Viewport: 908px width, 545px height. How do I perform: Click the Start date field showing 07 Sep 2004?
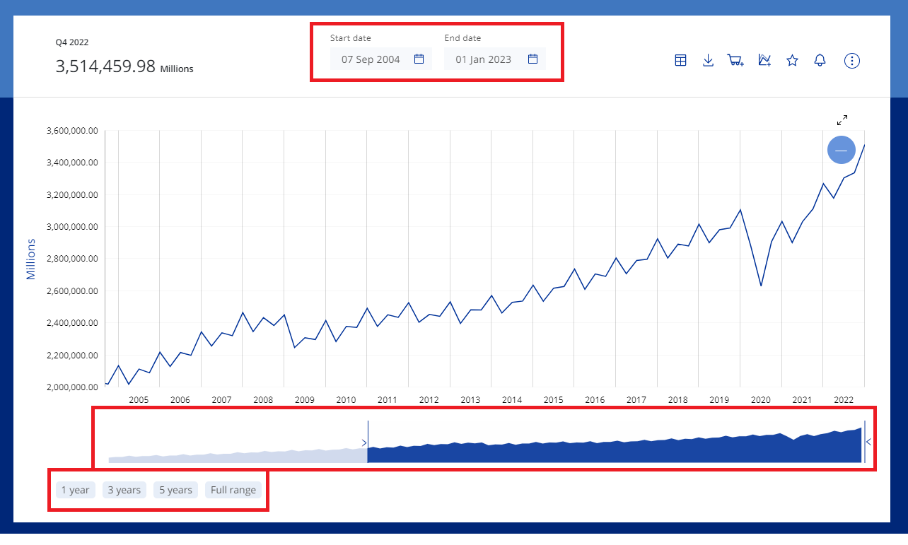(371, 59)
